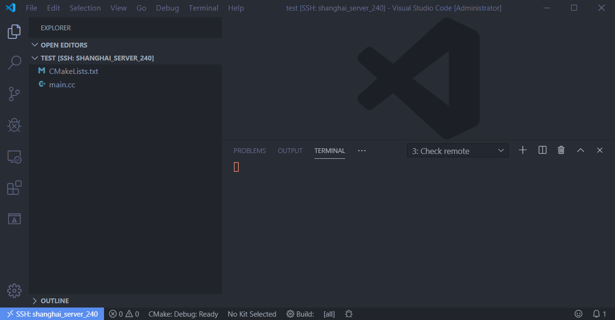
Task: Click CMake: Debug: Ready status item
Action: 183,314
